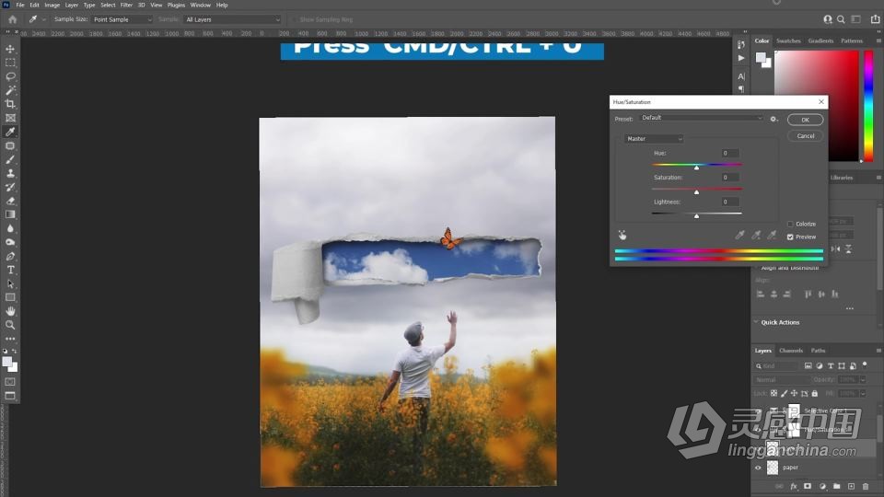
Task: Click the Hue/Saturation dialog's first eyedropper
Action: coord(739,235)
